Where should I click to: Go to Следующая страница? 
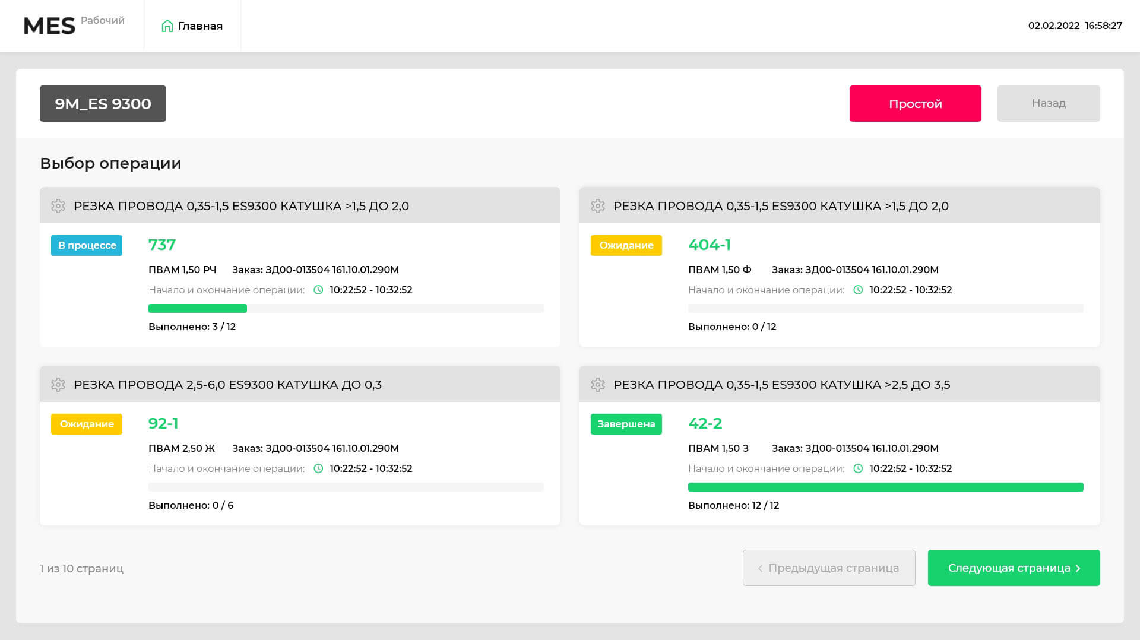click(1014, 568)
